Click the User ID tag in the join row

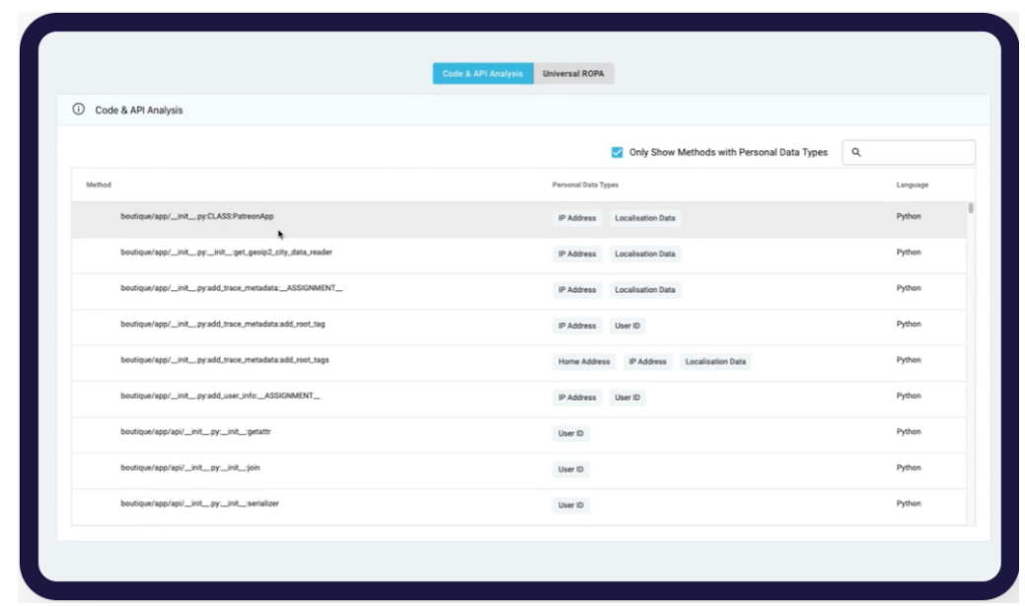click(x=571, y=470)
